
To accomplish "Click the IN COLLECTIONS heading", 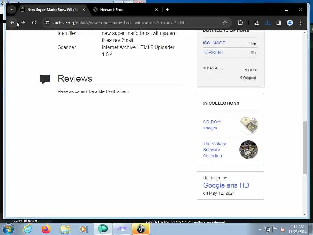I will pyautogui.click(x=221, y=103).
